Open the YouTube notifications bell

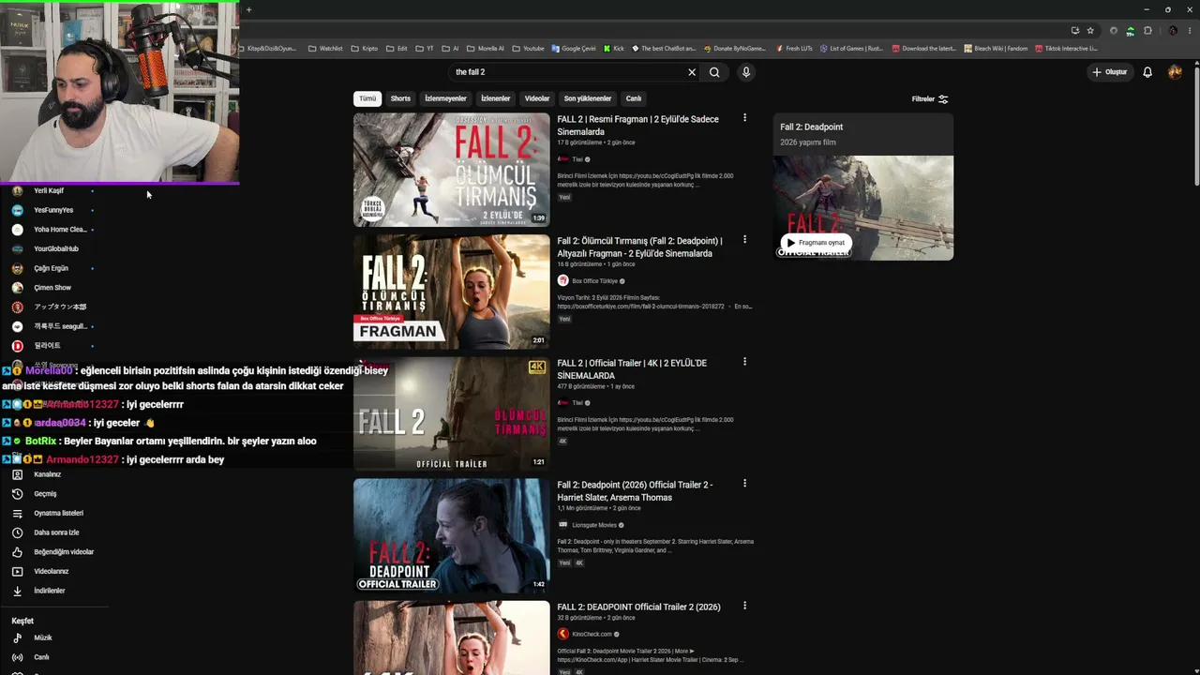[x=1147, y=72]
